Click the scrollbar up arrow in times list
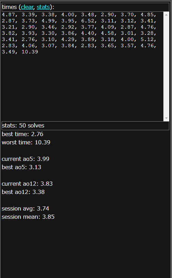This screenshot has height=278, width=172. click(166, 15)
